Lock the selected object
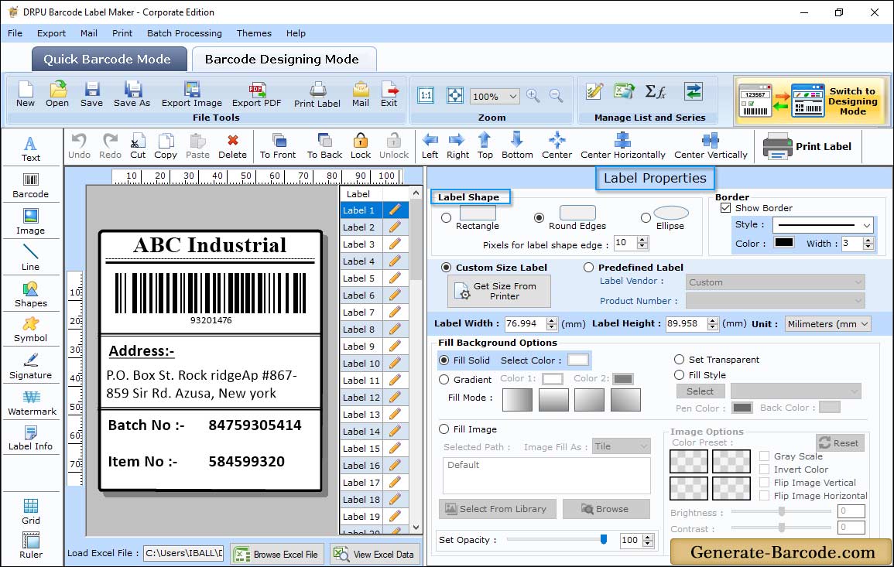The height and width of the screenshot is (567, 894). click(x=361, y=146)
